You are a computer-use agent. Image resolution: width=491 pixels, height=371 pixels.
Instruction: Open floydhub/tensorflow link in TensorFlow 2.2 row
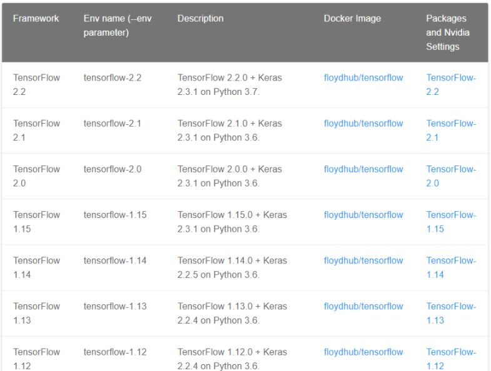point(363,77)
